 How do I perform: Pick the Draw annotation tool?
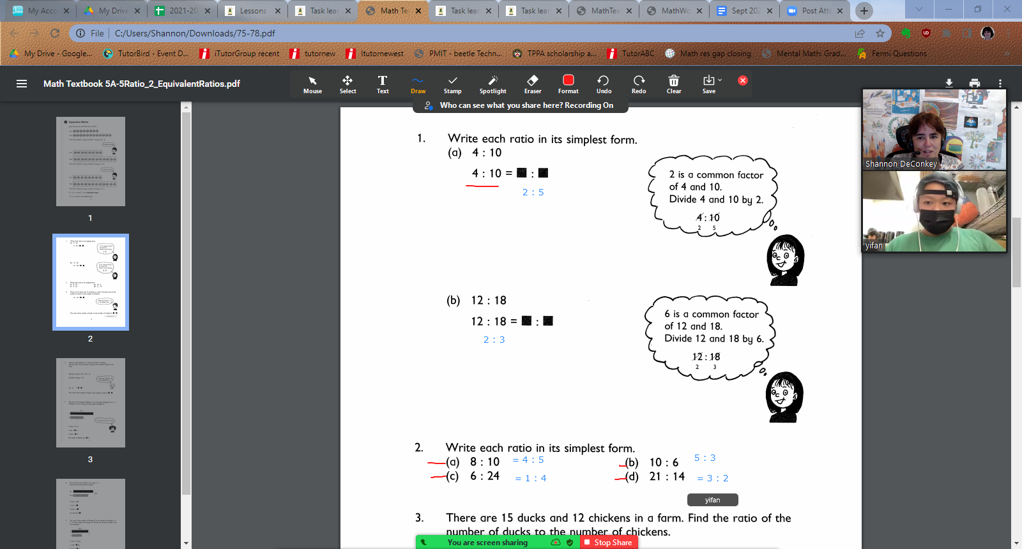pos(418,84)
